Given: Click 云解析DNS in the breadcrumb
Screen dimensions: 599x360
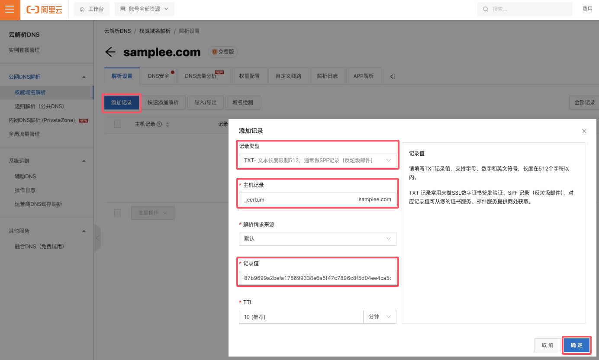Looking at the screenshot, I should 117,31.
